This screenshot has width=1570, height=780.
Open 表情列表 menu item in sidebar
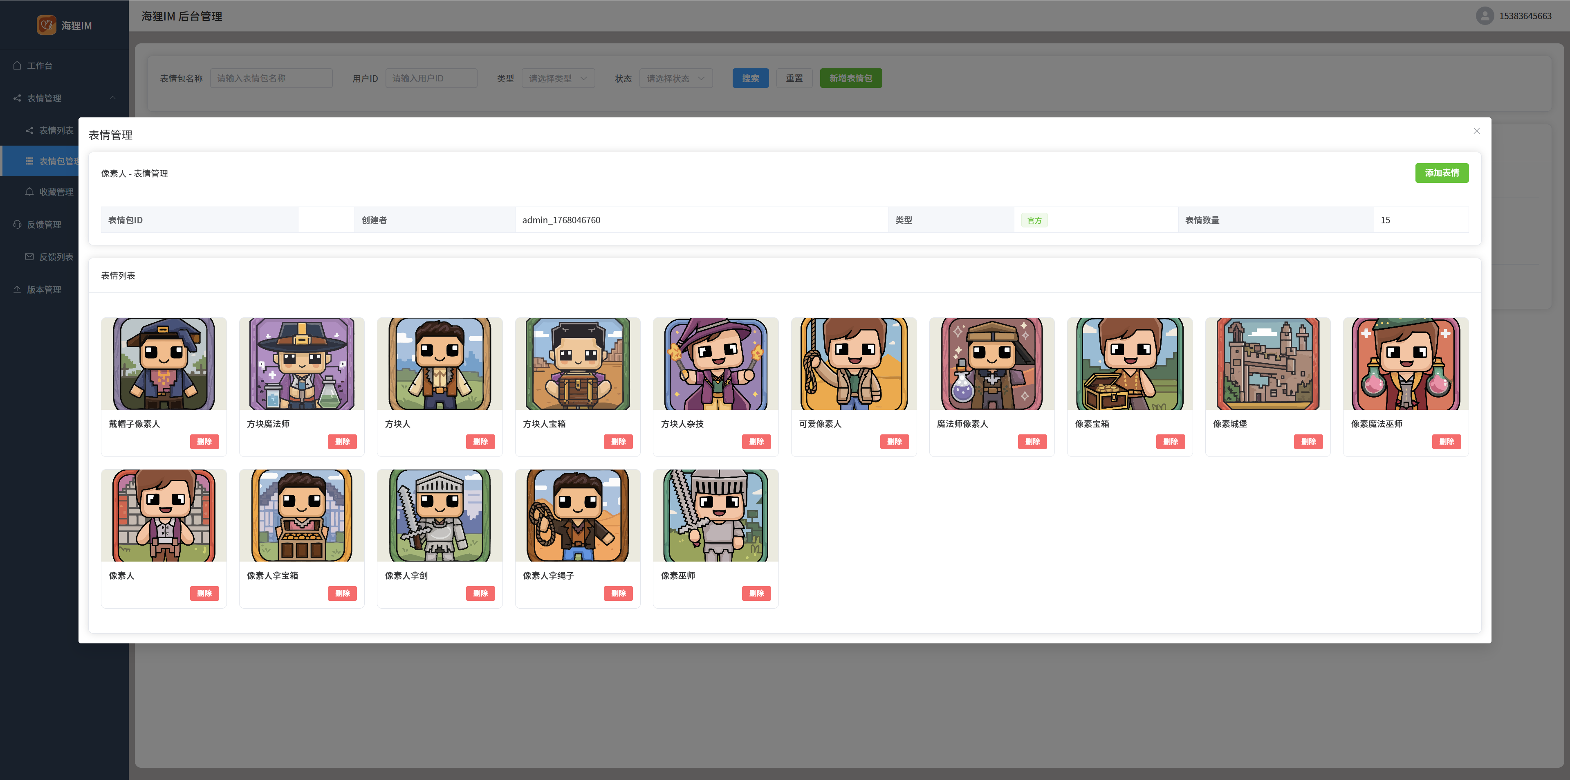tap(56, 130)
